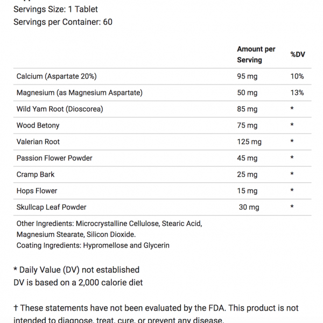
Task: Select the Hops Flower row label
Action: [37, 191]
